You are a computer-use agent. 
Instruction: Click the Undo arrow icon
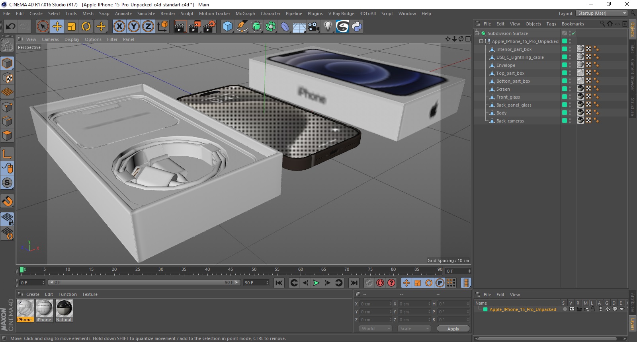(10, 27)
